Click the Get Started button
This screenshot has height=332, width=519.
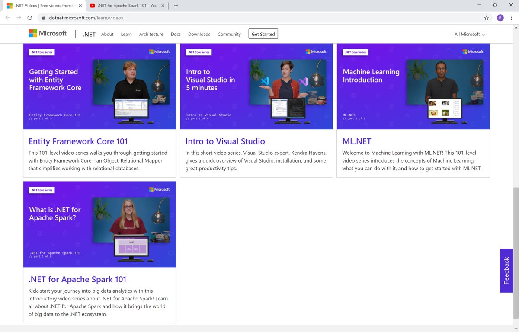(x=263, y=34)
